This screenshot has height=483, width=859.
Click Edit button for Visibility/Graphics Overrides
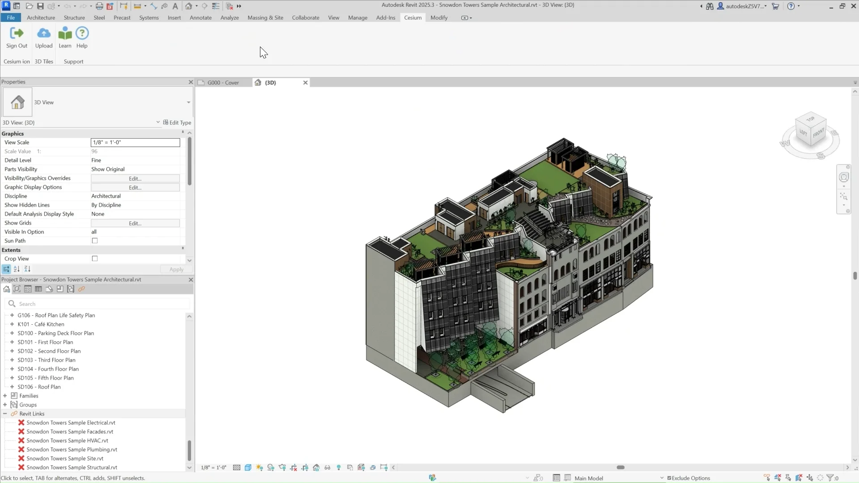coord(135,178)
